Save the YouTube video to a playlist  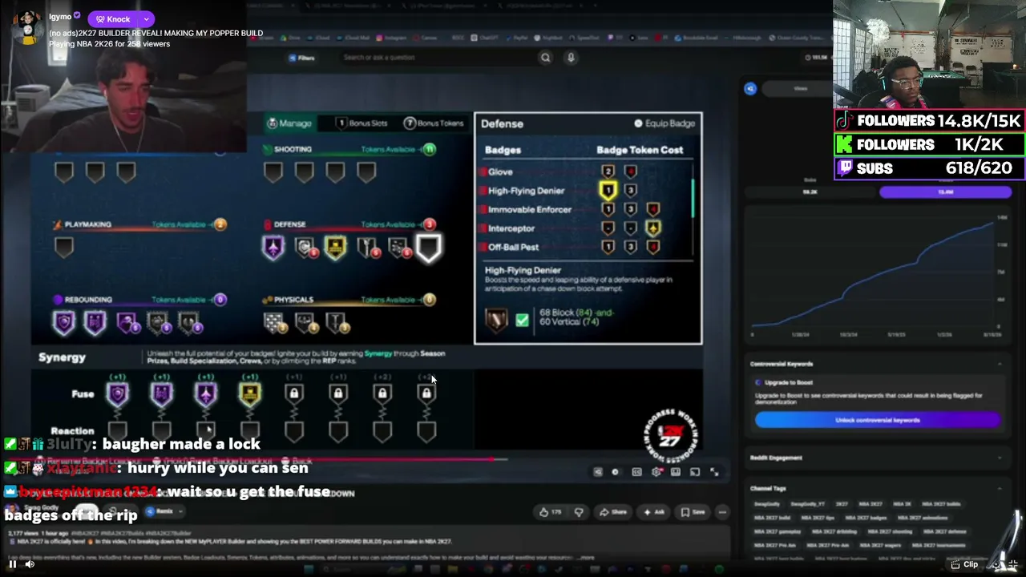693,512
